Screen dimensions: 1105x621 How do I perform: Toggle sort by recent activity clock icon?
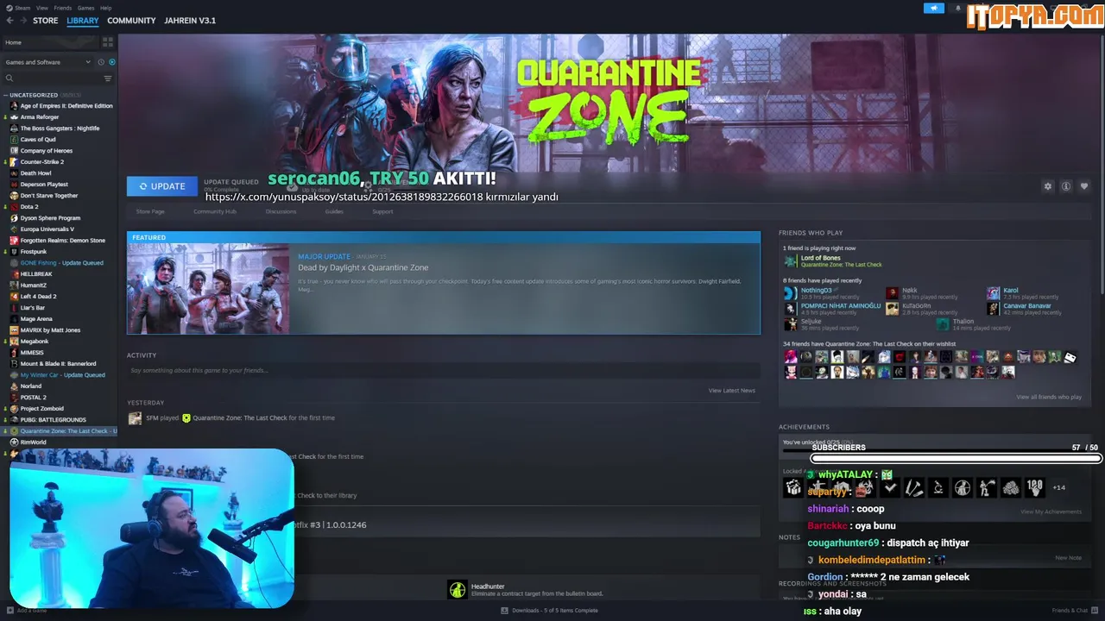pos(101,62)
